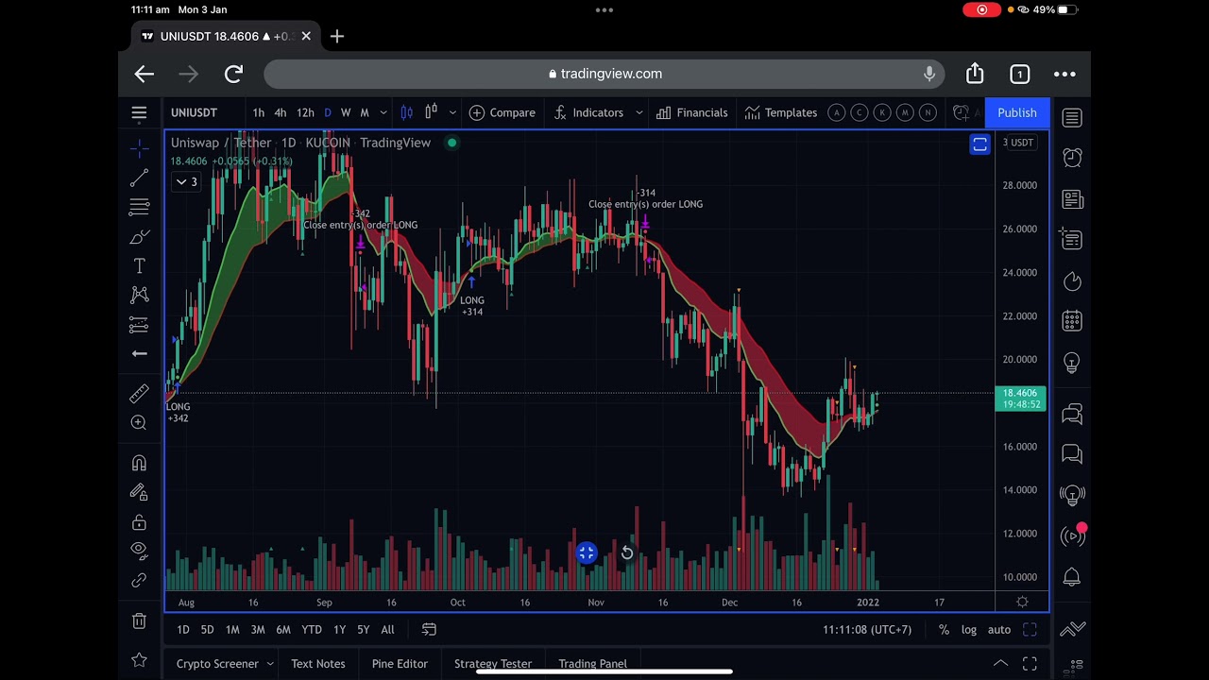The height and width of the screenshot is (680, 1209).
Task: Select the W weekly interval
Action: [346, 112]
